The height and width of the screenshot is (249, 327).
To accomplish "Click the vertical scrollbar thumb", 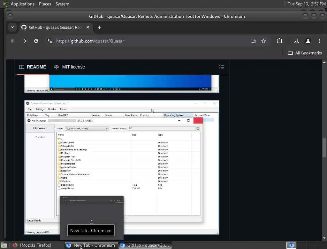I will click(x=324, y=147).
